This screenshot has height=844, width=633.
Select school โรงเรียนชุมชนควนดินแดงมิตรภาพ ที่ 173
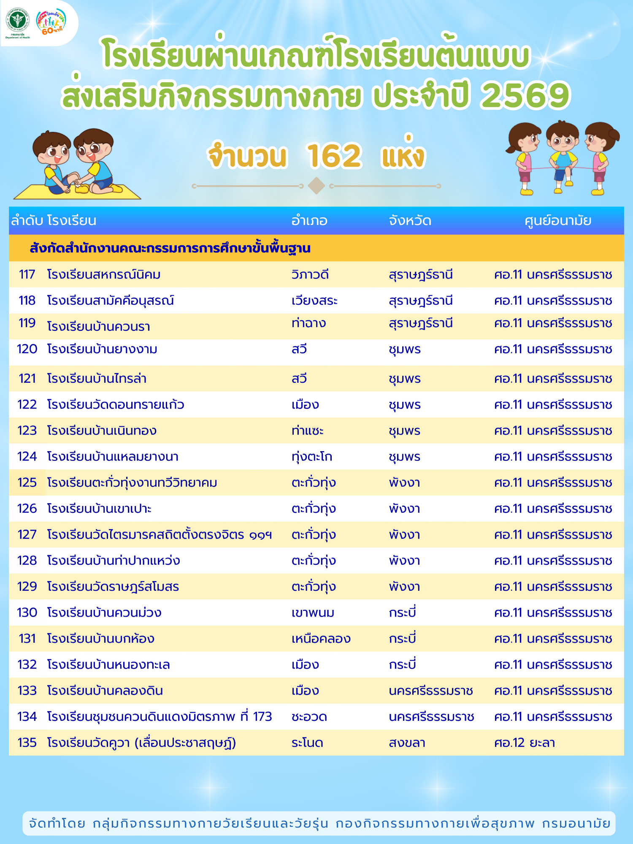(160, 717)
